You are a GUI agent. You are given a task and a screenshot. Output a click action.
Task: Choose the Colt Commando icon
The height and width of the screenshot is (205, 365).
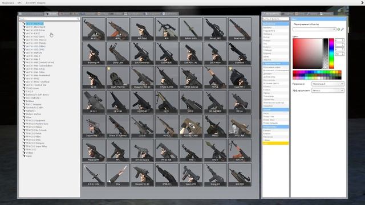pyautogui.click(x=142, y=53)
